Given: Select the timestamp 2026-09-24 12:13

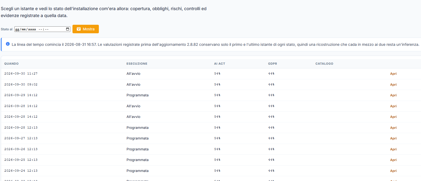Looking at the screenshot, I should click(x=21, y=171).
